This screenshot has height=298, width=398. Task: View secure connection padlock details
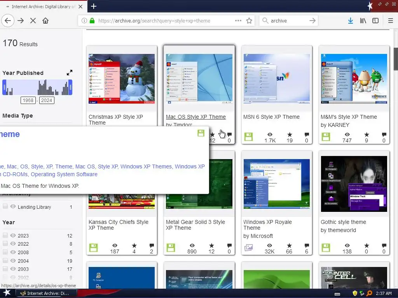coord(92,21)
